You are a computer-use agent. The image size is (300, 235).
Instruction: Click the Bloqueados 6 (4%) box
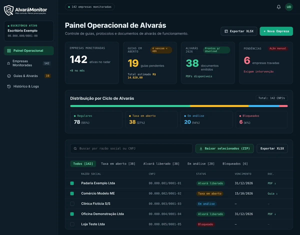coord(262,120)
